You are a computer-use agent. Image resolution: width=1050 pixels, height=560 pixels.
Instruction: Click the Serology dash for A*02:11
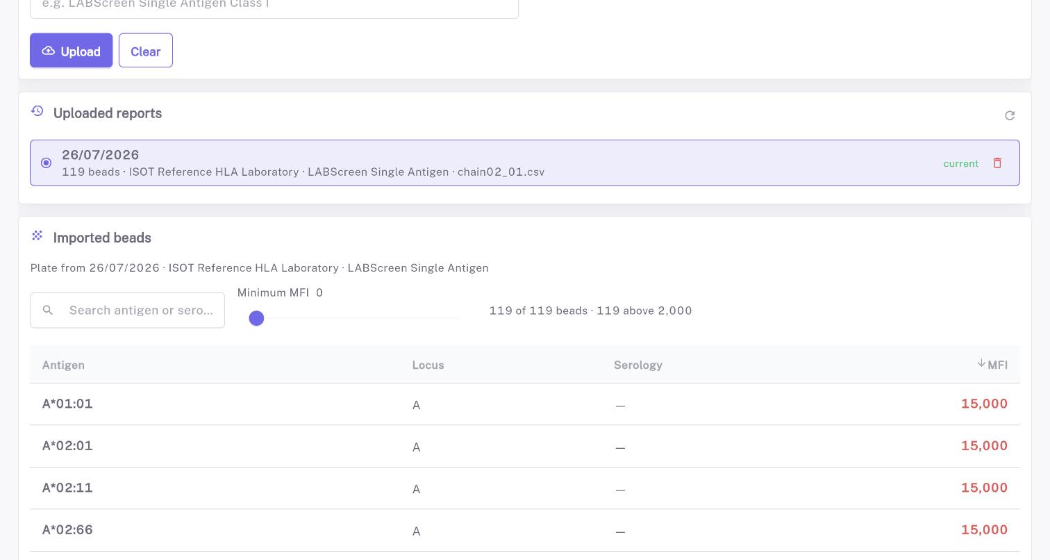[620, 490]
